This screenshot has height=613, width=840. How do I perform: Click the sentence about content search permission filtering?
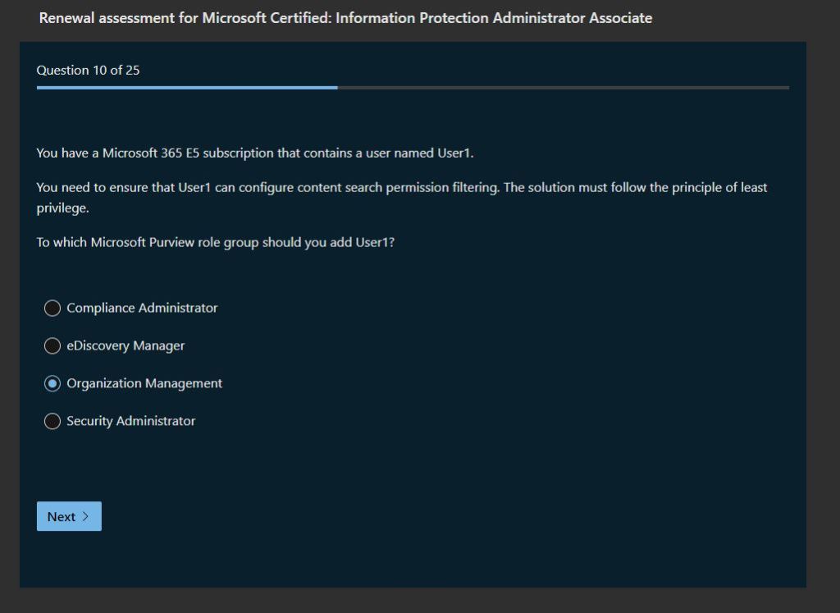[402, 188]
